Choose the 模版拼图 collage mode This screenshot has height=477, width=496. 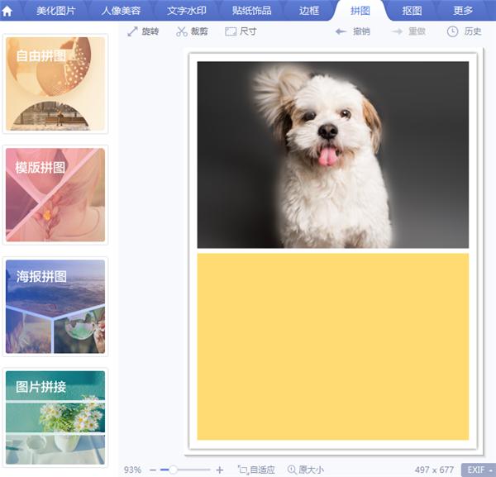point(55,195)
